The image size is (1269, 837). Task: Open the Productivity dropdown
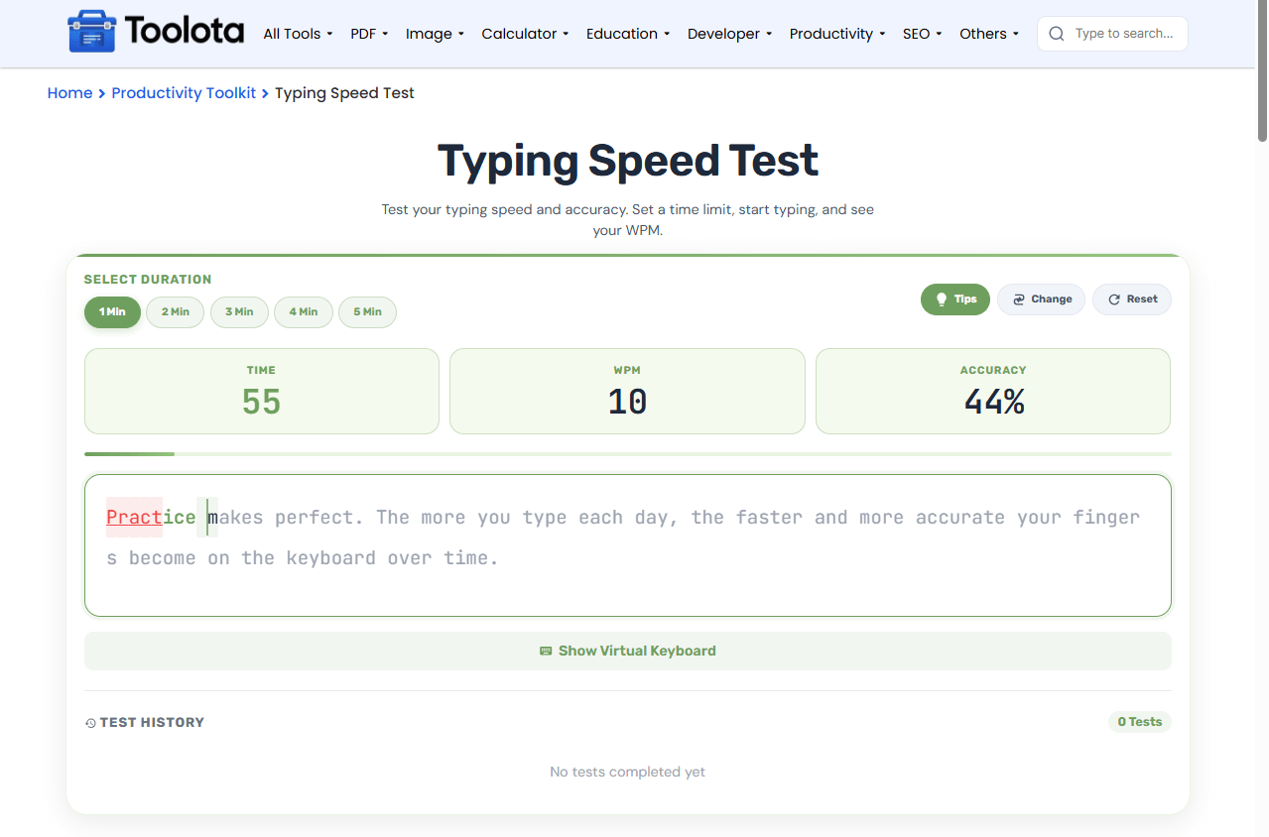[837, 34]
